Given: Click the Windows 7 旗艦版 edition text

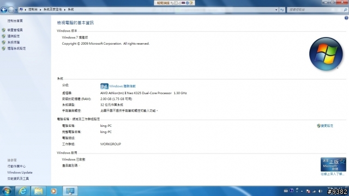Looking at the screenshot, I should 75,38.
